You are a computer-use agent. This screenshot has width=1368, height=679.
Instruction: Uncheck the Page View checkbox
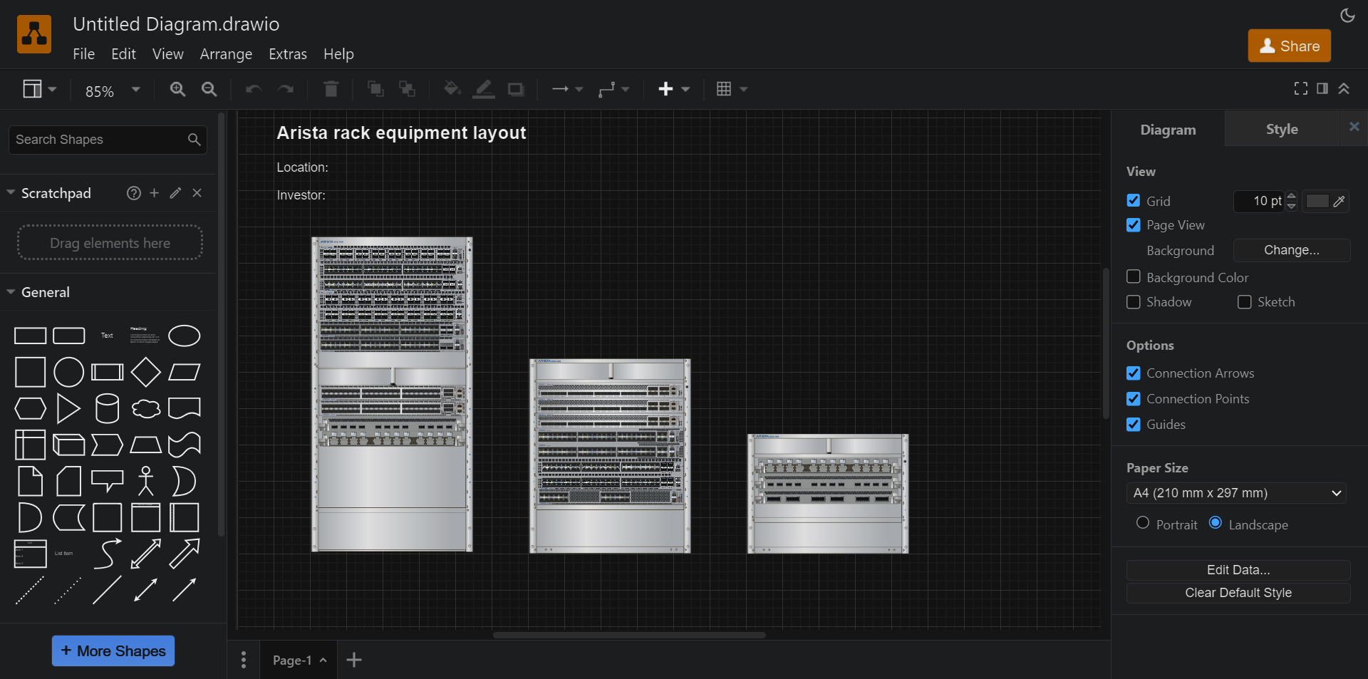(x=1134, y=225)
